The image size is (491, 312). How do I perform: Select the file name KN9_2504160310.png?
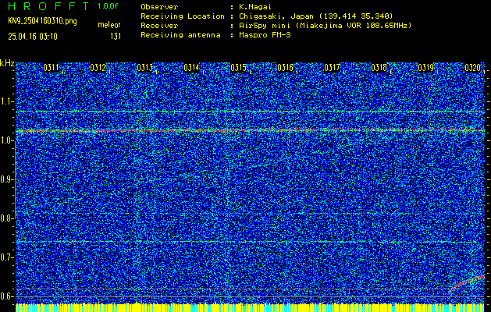(42, 21)
